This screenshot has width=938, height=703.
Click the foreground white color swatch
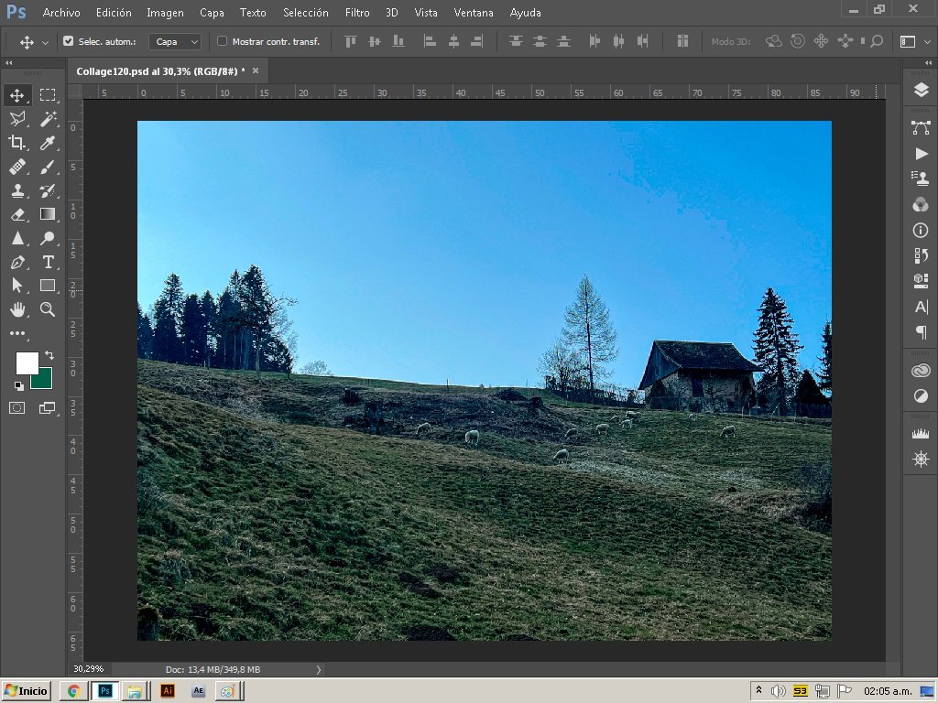27,362
